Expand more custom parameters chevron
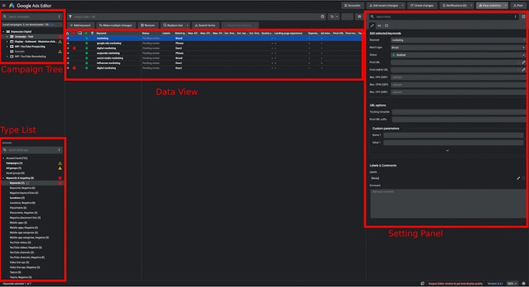529x287 pixels. [447, 150]
